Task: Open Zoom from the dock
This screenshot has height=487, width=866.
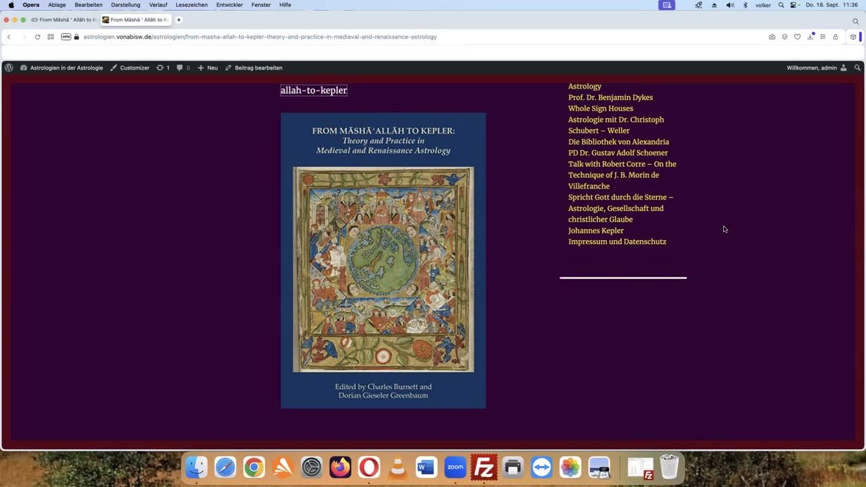Action: tap(455, 467)
